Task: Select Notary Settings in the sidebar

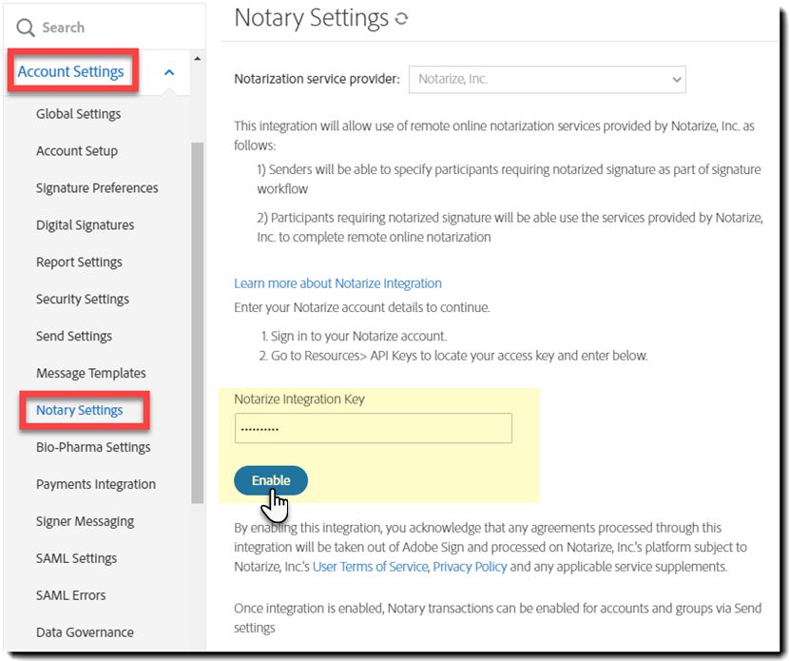Action: coord(80,410)
